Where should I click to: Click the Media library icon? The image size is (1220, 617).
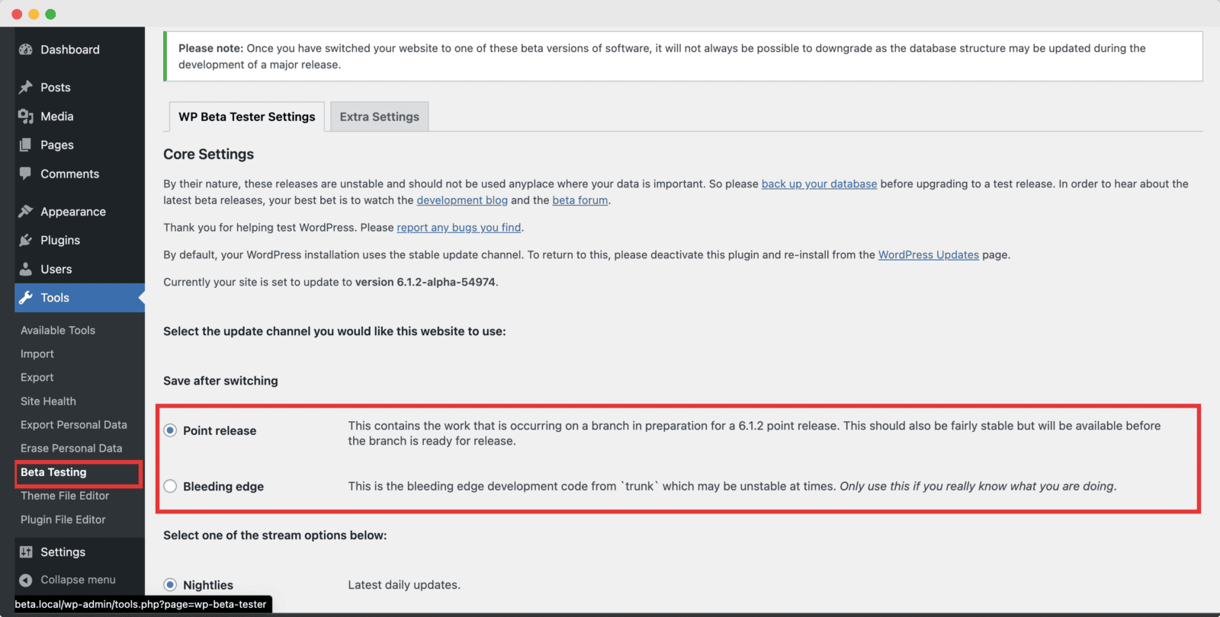[26, 117]
